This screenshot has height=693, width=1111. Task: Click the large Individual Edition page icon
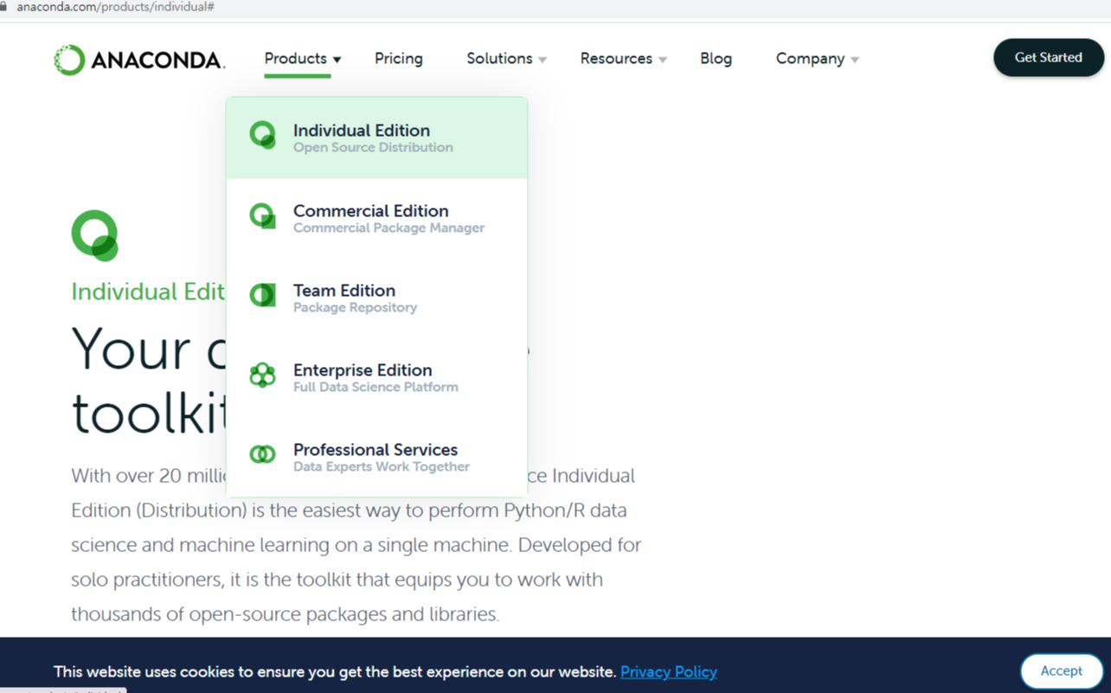(94, 235)
